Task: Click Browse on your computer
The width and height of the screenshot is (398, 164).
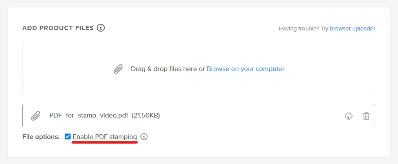Action: click(x=245, y=69)
